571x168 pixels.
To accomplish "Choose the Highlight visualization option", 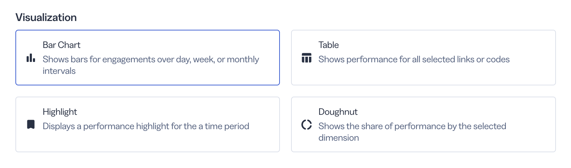I will coord(147,124).
